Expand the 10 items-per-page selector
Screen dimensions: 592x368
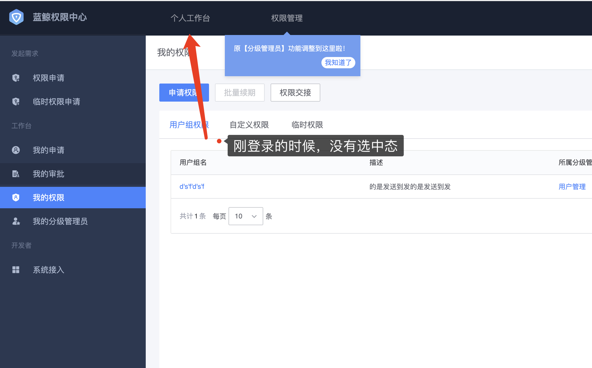point(245,216)
